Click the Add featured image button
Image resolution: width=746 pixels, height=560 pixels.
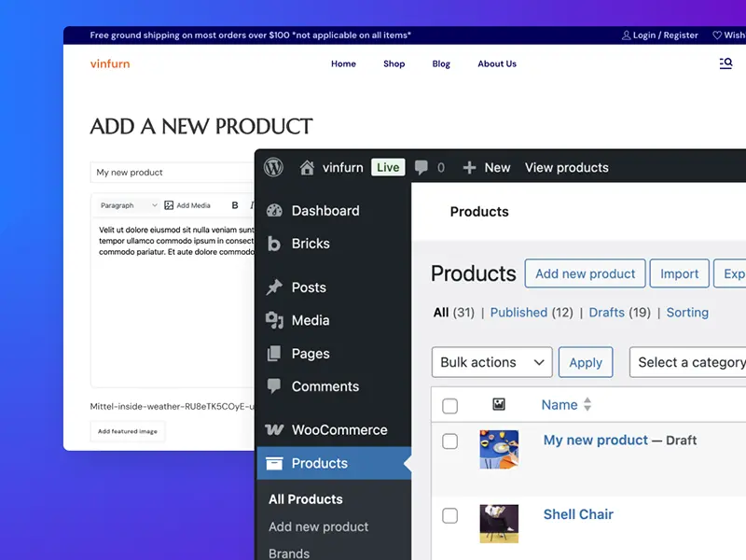click(x=128, y=431)
